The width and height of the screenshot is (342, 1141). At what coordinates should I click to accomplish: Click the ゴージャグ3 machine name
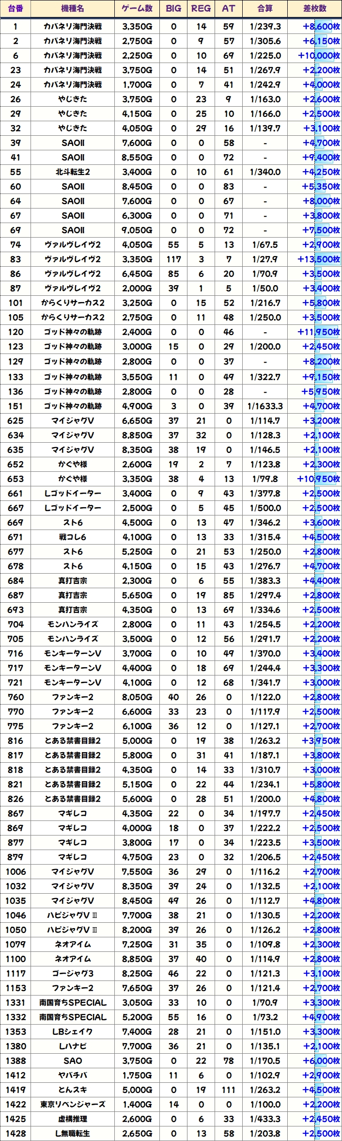pyautogui.click(x=73, y=973)
